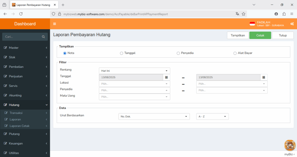Open settings gears icon in header
Screen dimensions: 297x157
[292, 24]
